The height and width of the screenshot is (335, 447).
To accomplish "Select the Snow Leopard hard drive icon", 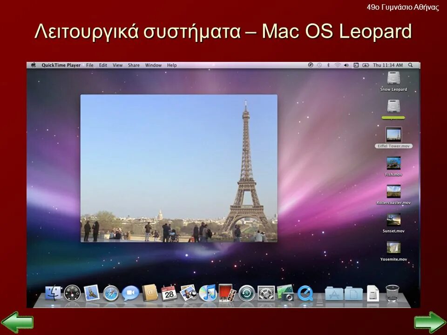I will (393, 81).
